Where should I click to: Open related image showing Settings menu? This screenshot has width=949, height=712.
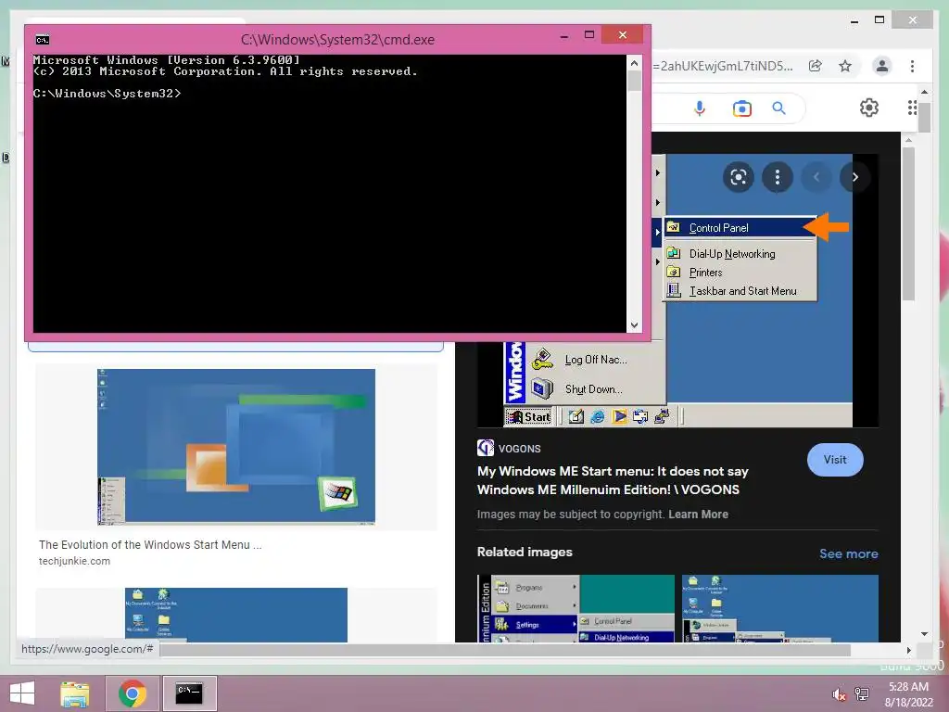pyautogui.click(x=576, y=608)
